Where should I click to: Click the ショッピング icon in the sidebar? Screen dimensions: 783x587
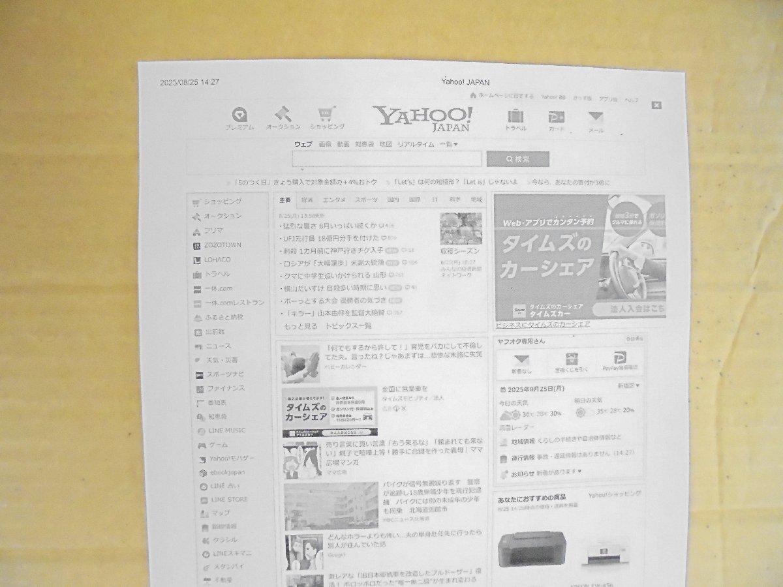pos(196,202)
